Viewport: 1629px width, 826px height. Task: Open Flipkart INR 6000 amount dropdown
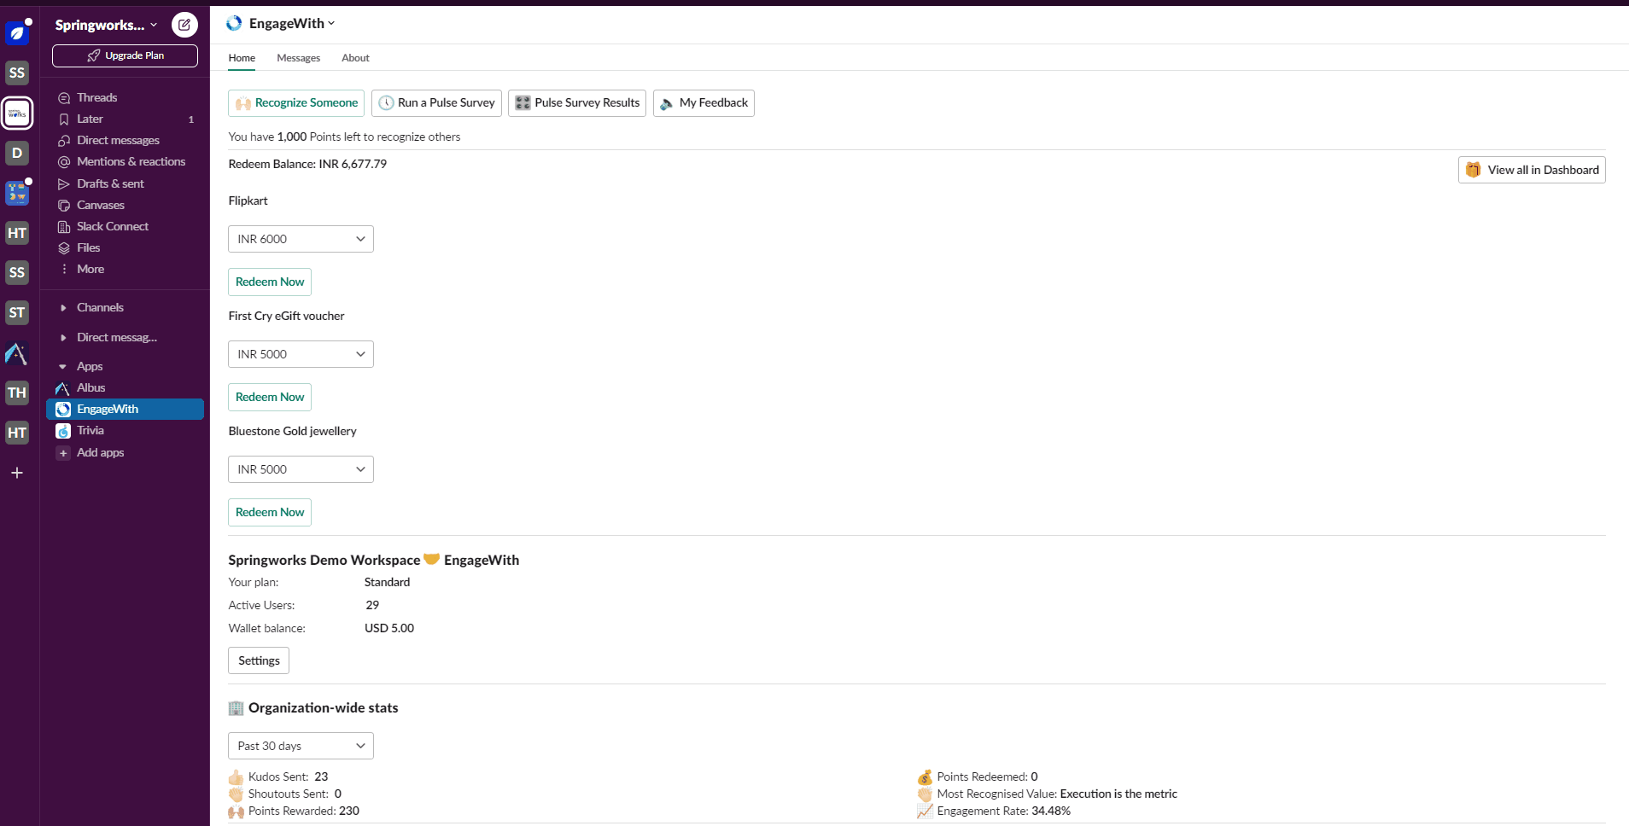(301, 239)
